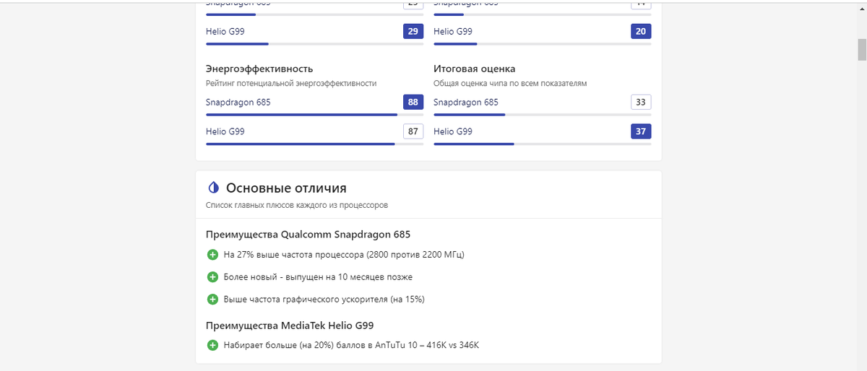Click the Helio G99 score badge showing 20
The width and height of the screenshot is (867, 371).
coord(641,32)
